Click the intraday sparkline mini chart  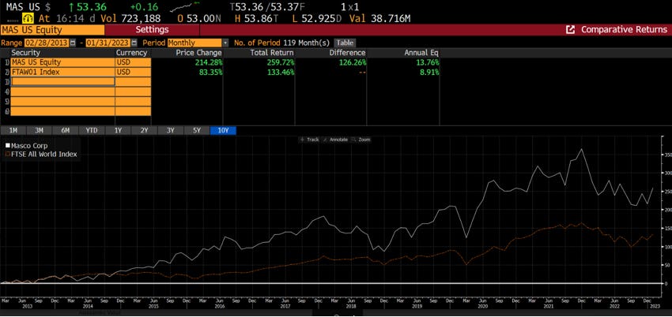tap(184, 7)
